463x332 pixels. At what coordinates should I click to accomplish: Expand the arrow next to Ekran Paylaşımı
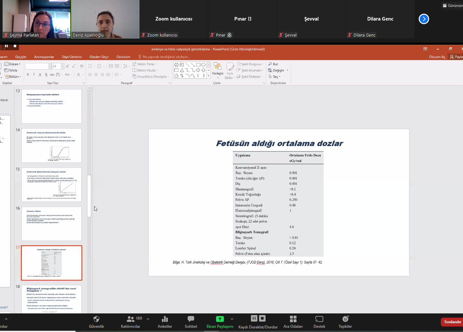232,319
